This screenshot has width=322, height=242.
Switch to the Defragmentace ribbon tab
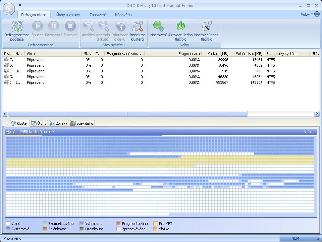[x=34, y=14]
